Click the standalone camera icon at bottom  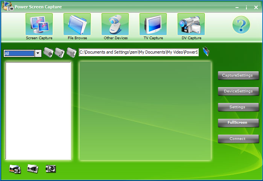tap(50, 169)
